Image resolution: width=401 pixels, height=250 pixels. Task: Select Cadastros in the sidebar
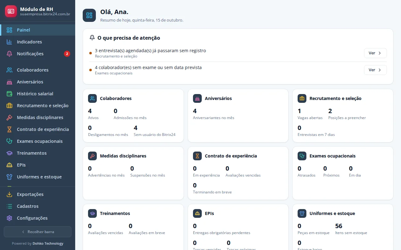[x=38, y=206]
